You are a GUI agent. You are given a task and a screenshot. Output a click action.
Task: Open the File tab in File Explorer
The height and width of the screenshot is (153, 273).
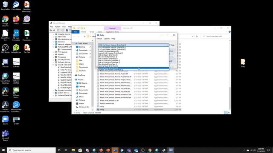76,32
